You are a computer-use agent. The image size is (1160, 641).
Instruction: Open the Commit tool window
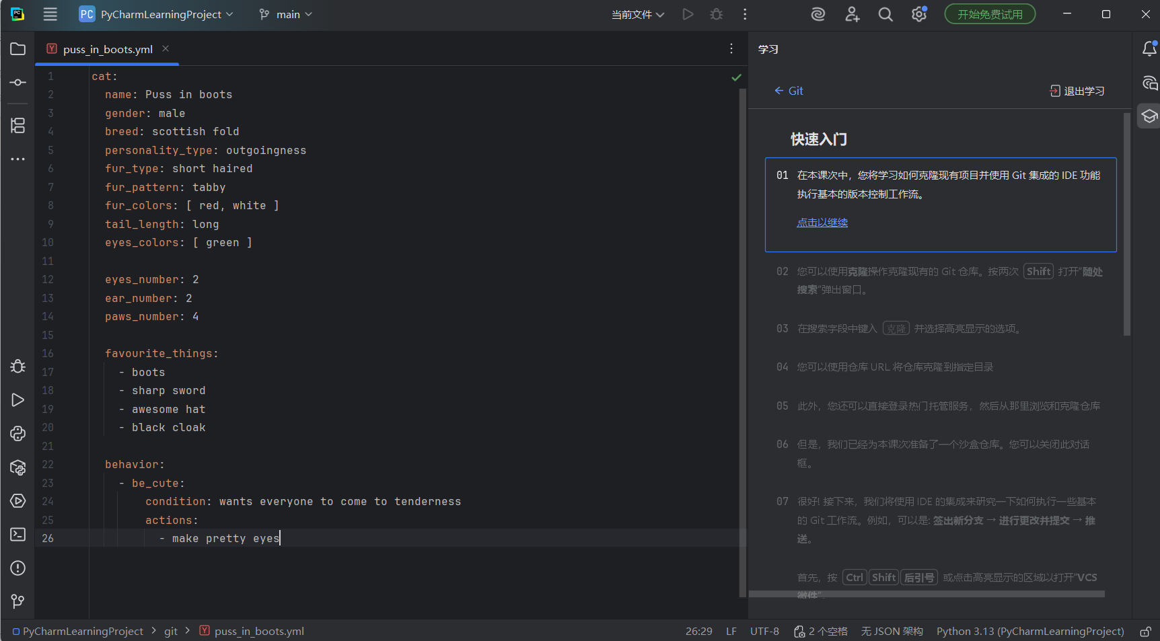coord(17,82)
